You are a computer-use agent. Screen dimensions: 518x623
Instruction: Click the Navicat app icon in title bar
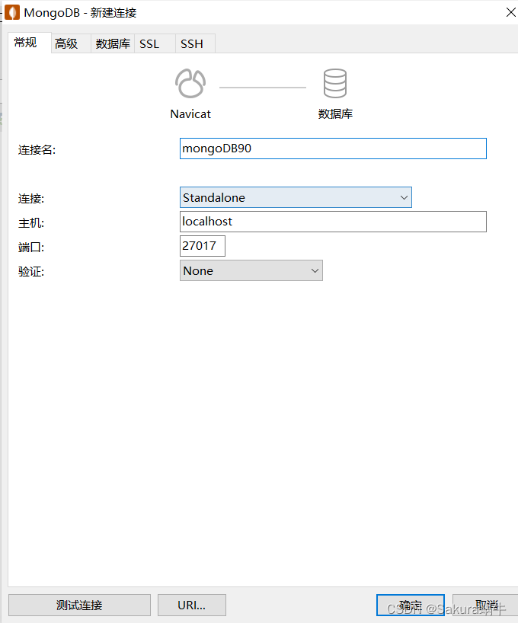(x=12, y=12)
